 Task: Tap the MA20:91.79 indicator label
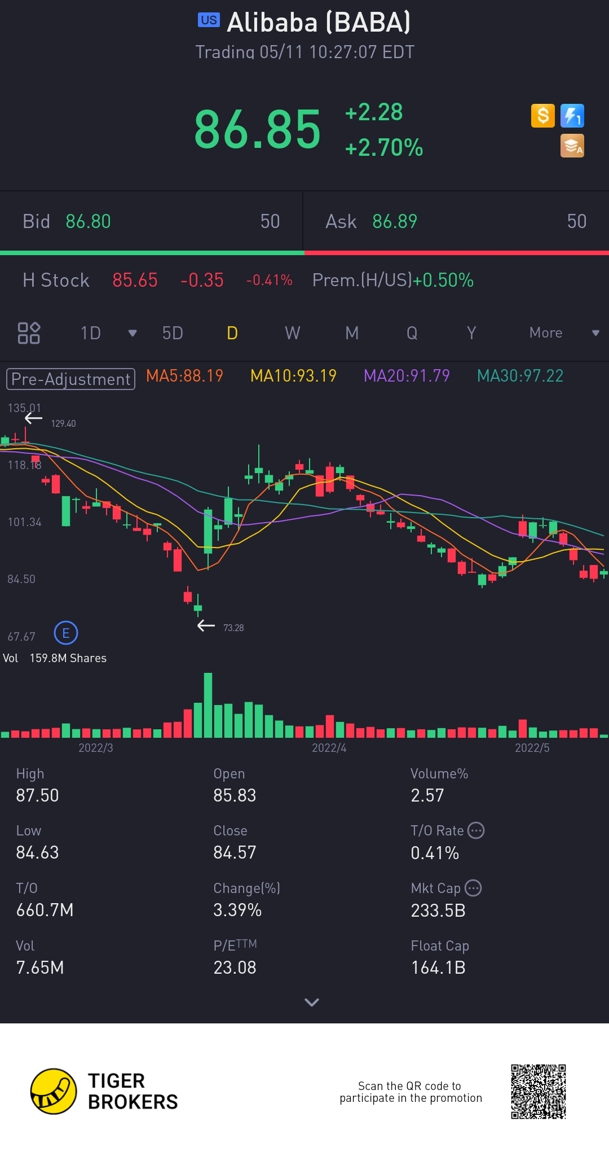click(407, 376)
